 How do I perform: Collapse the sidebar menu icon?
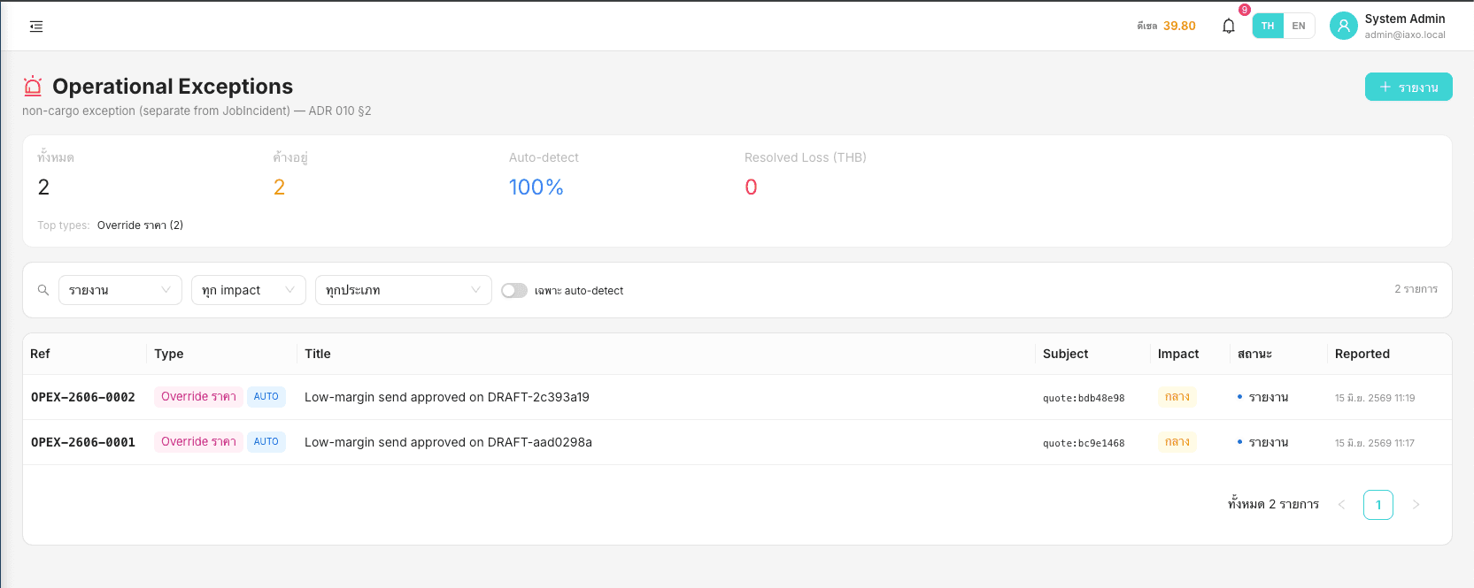[36, 27]
